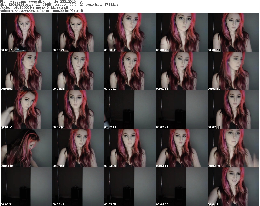
Task: Open the 00:02:31 frame thumbnail
Action: [234, 110]
